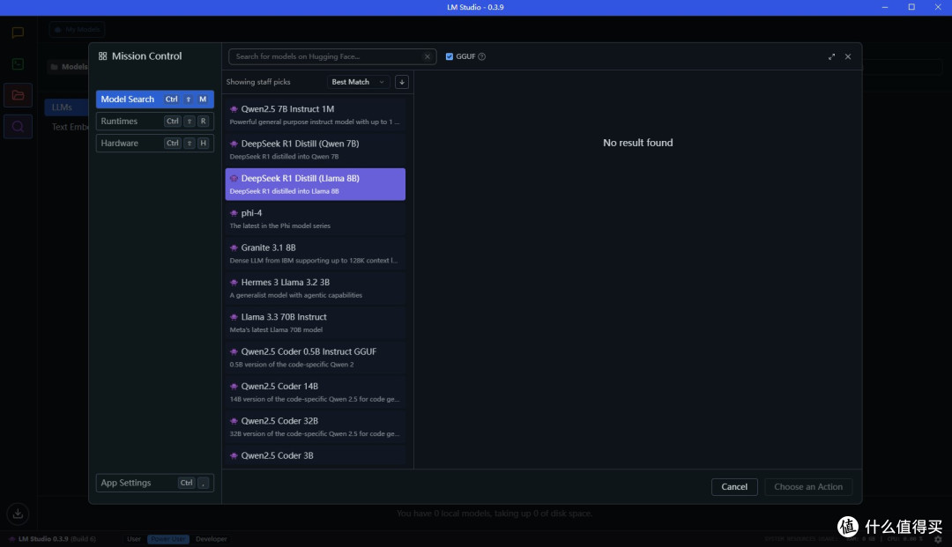
Task: Select Llama 3.3 70B Instruct model
Action: click(x=315, y=322)
